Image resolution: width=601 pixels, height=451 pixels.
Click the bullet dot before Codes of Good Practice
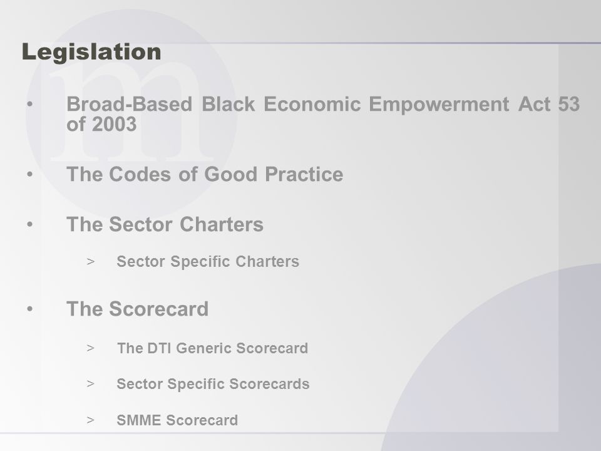pyautogui.click(x=30, y=175)
